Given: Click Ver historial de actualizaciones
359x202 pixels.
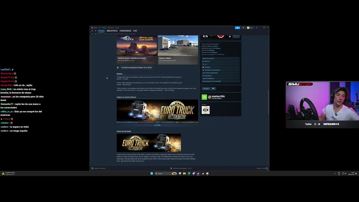Looking at the screenshot, I should (211, 70).
